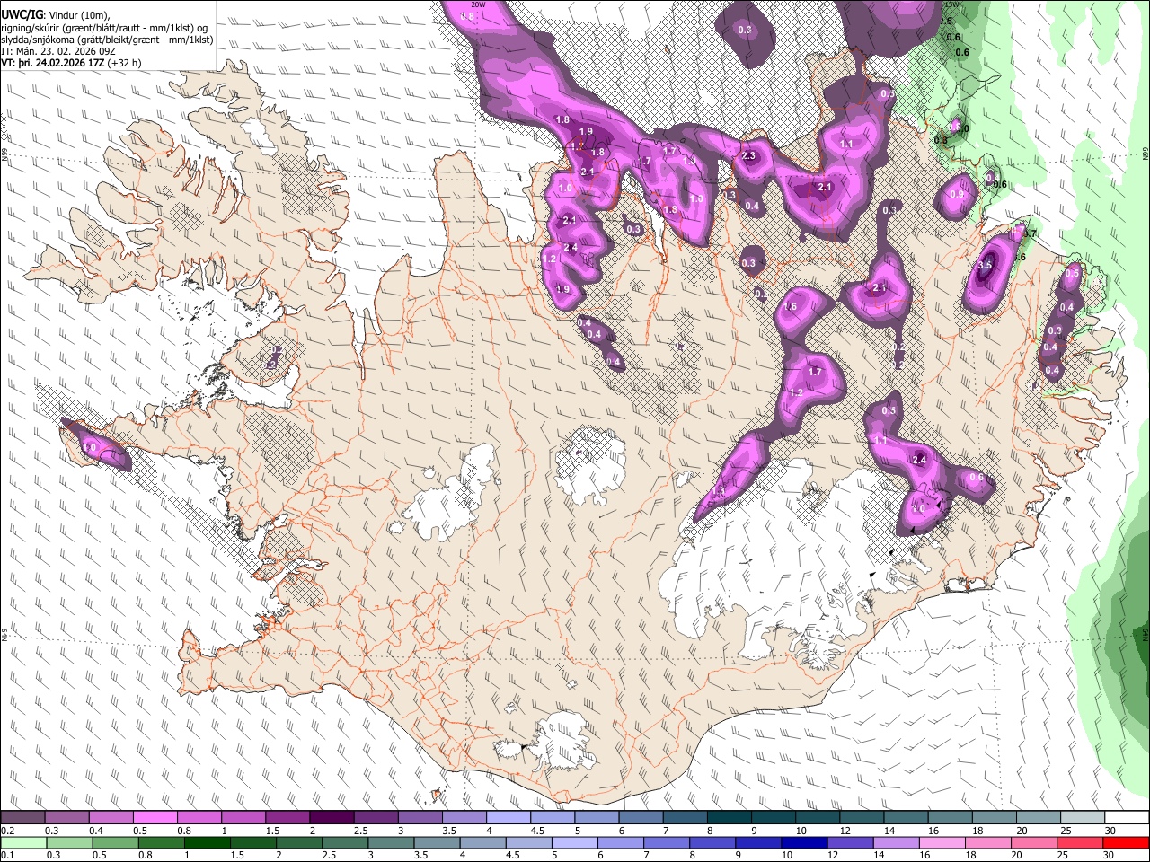Pick the rain legend swatch between 3 and 3.5
This screenshot has width=1150, height=862.
(391, 842)
